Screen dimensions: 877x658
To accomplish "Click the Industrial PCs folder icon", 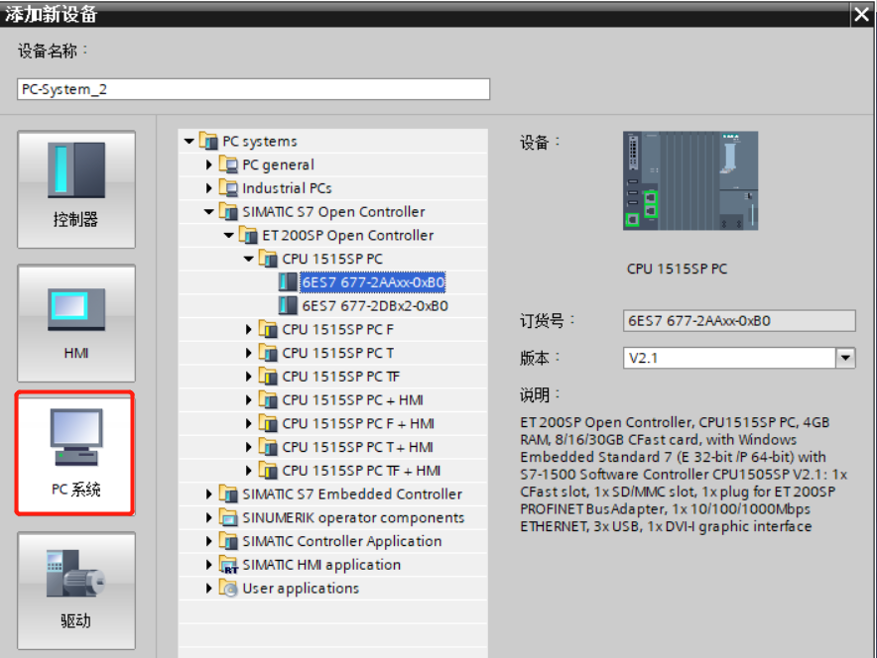I will click(x=228, y=187).
